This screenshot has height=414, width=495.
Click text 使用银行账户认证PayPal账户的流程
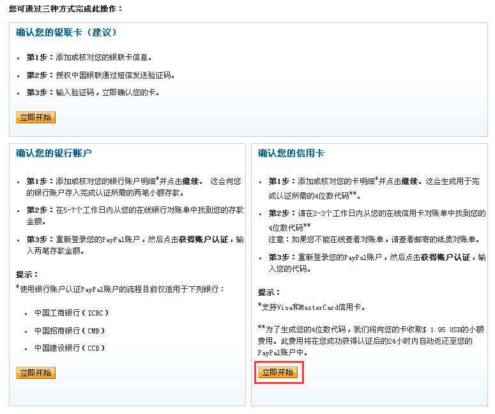click(120, 289)
